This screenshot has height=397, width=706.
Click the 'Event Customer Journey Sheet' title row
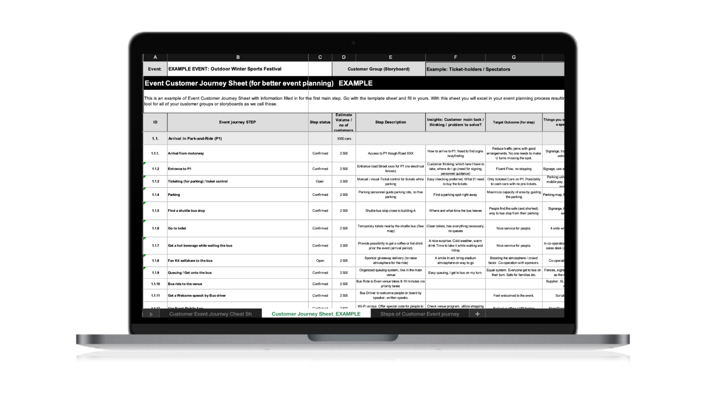tap(354, 83)
